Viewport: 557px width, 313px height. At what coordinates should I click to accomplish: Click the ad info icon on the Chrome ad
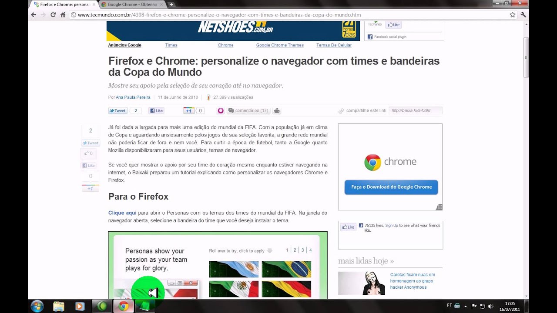(x=440, y=207)
